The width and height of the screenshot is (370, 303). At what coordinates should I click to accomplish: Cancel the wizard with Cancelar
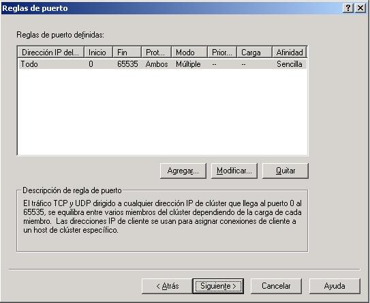point(276,286)
